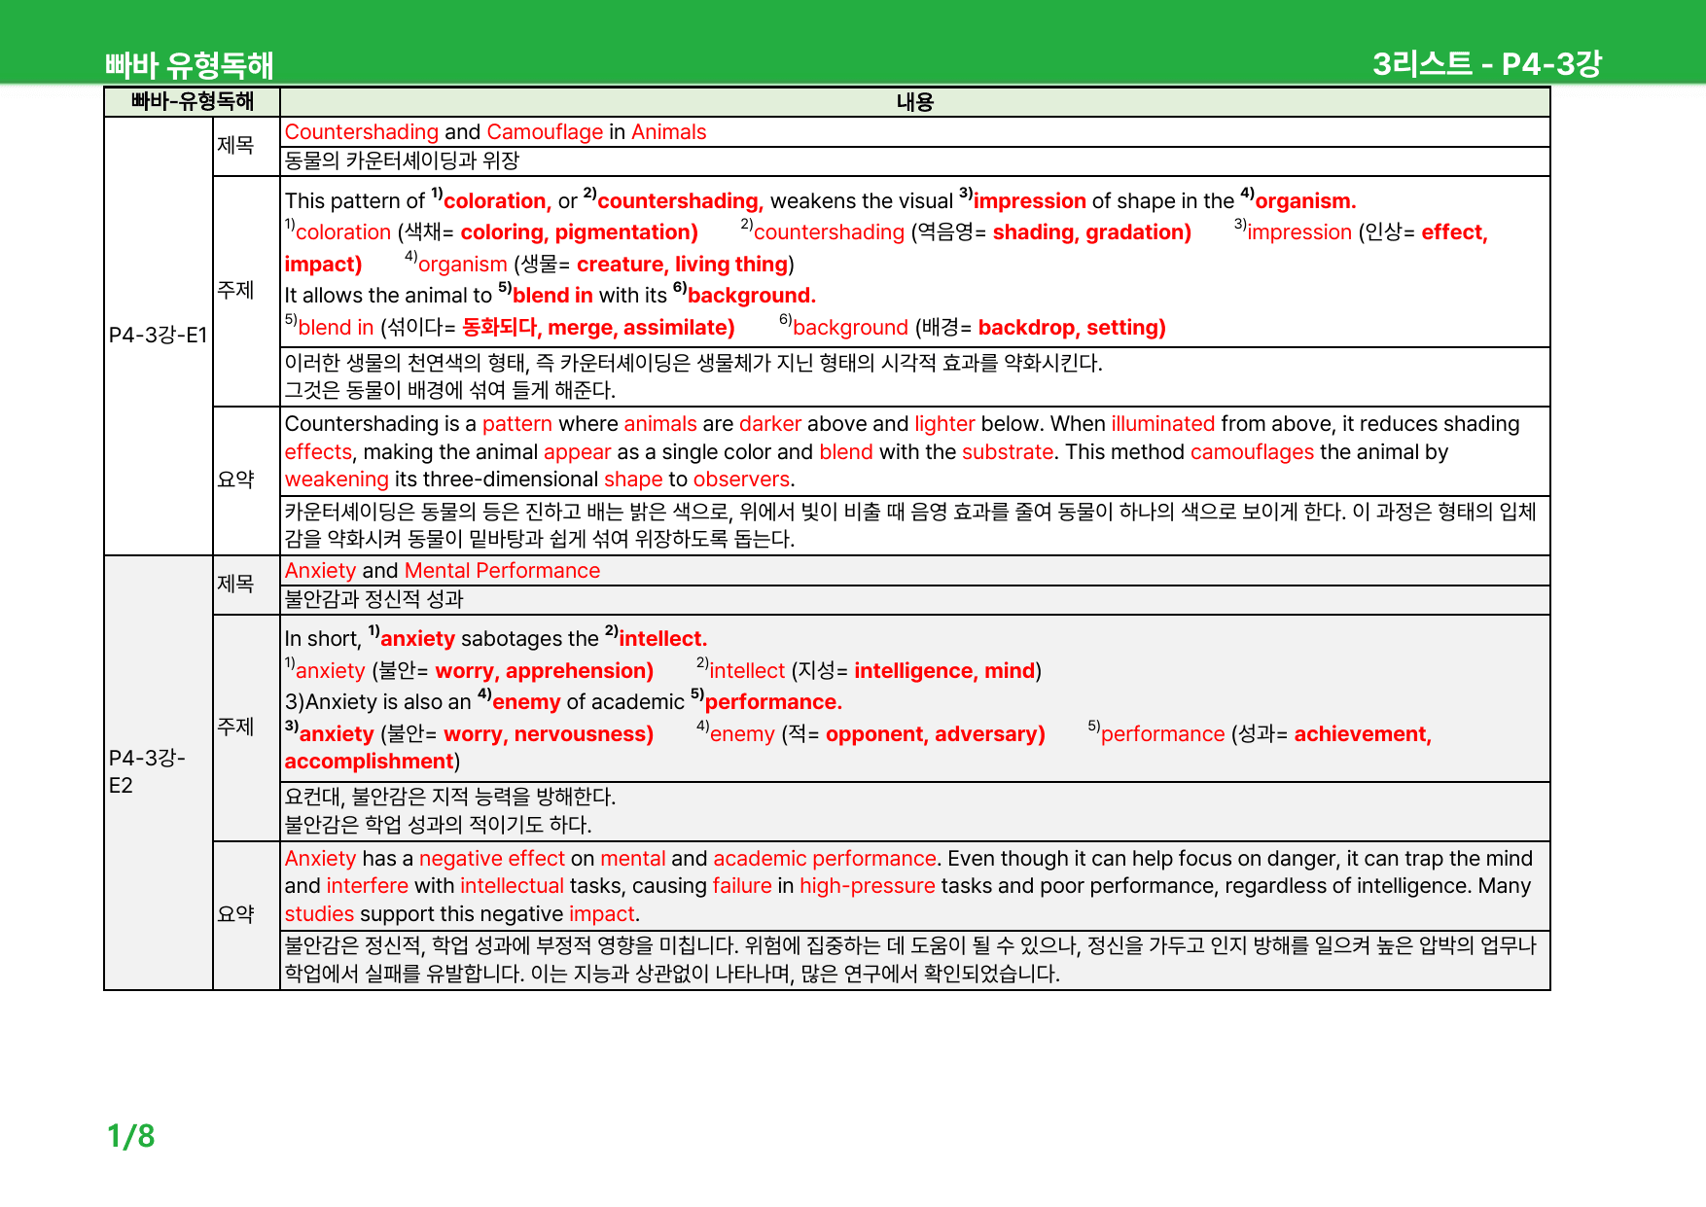
Task: Click the synonym text backdrop, setting
Action: (x=1071, y=328)
